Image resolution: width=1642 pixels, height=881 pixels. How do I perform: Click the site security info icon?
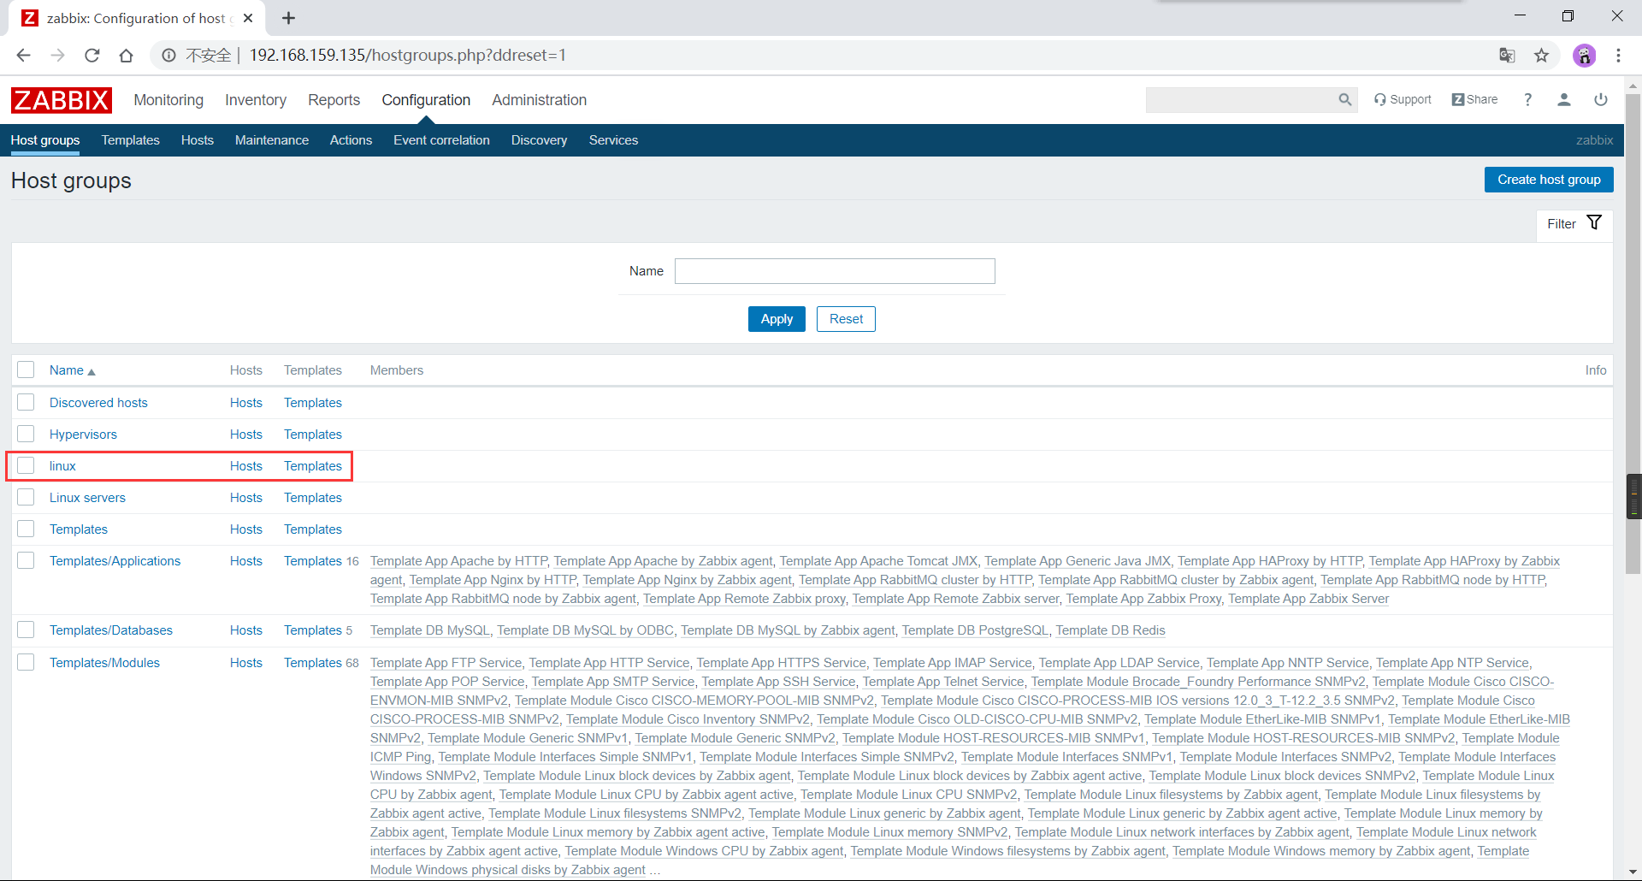(169, 56)
